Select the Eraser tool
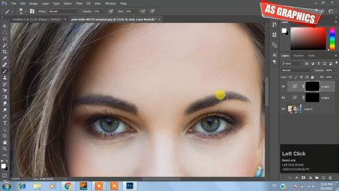 tap(5, 91)
